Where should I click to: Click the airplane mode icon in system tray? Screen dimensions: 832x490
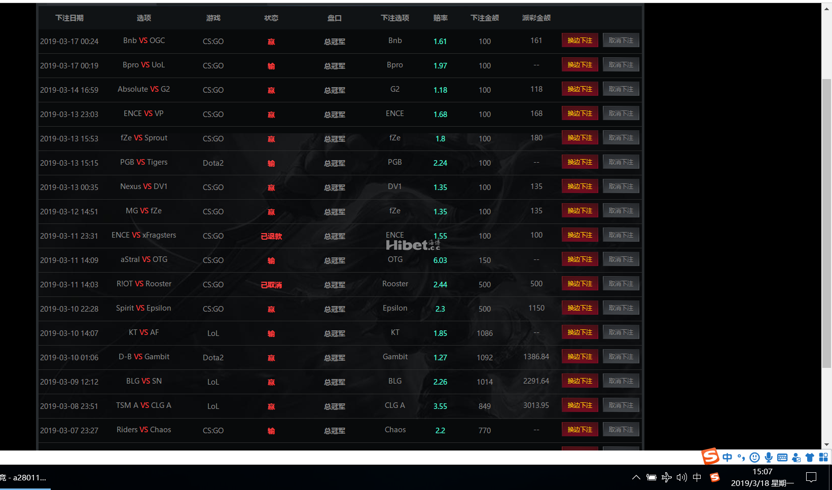pos(667,477)
